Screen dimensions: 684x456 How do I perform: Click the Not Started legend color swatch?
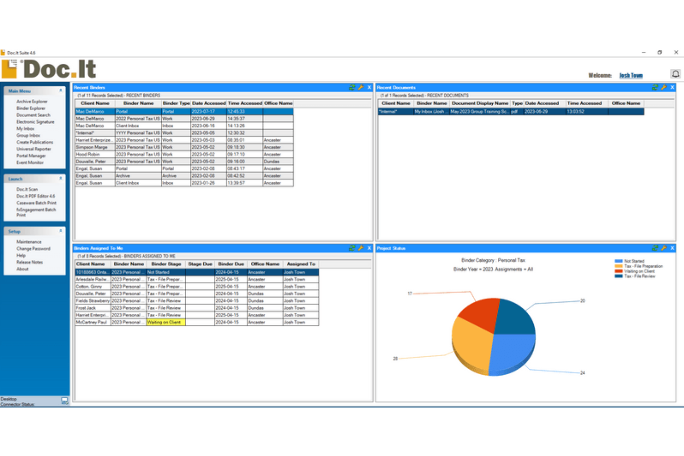click(x=618, y=261)
